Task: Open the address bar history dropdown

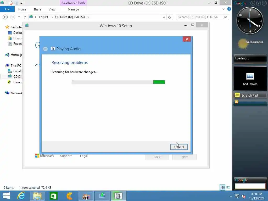Action: [164, 17]
